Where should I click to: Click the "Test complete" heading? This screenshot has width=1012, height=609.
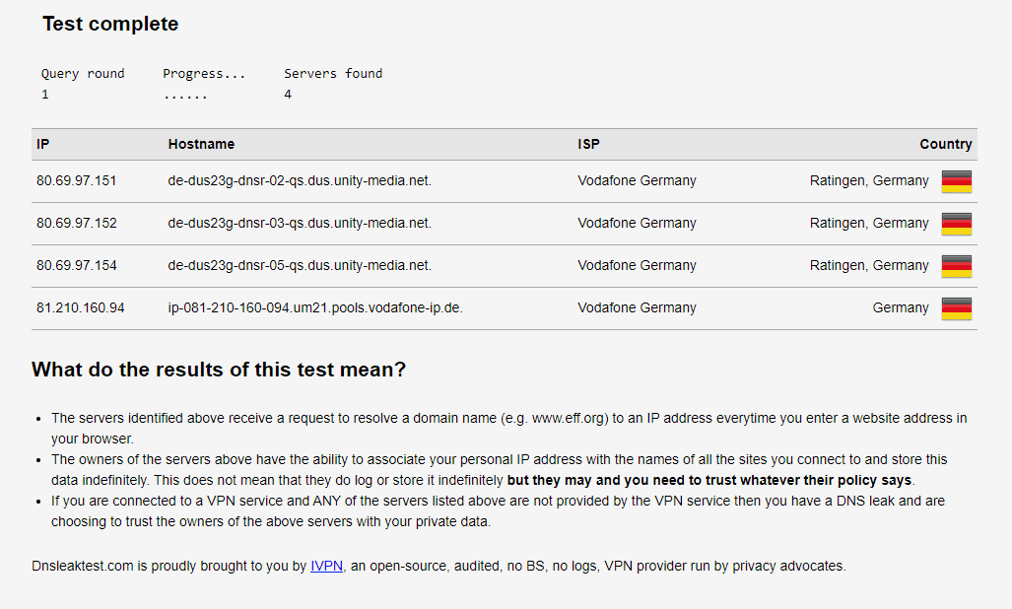tap(110, 24)
